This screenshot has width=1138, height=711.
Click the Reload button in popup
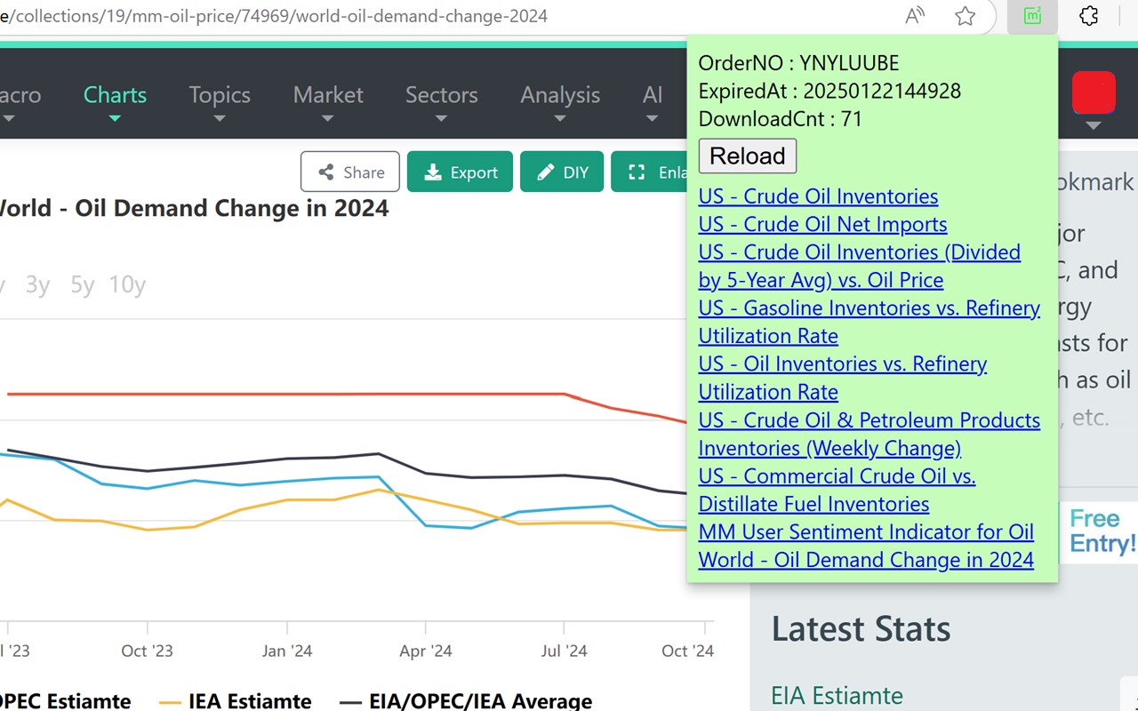(x=748, y=156)
